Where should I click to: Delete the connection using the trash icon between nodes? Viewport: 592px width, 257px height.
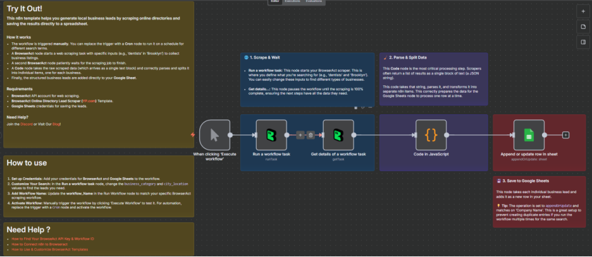click(311, 134)
